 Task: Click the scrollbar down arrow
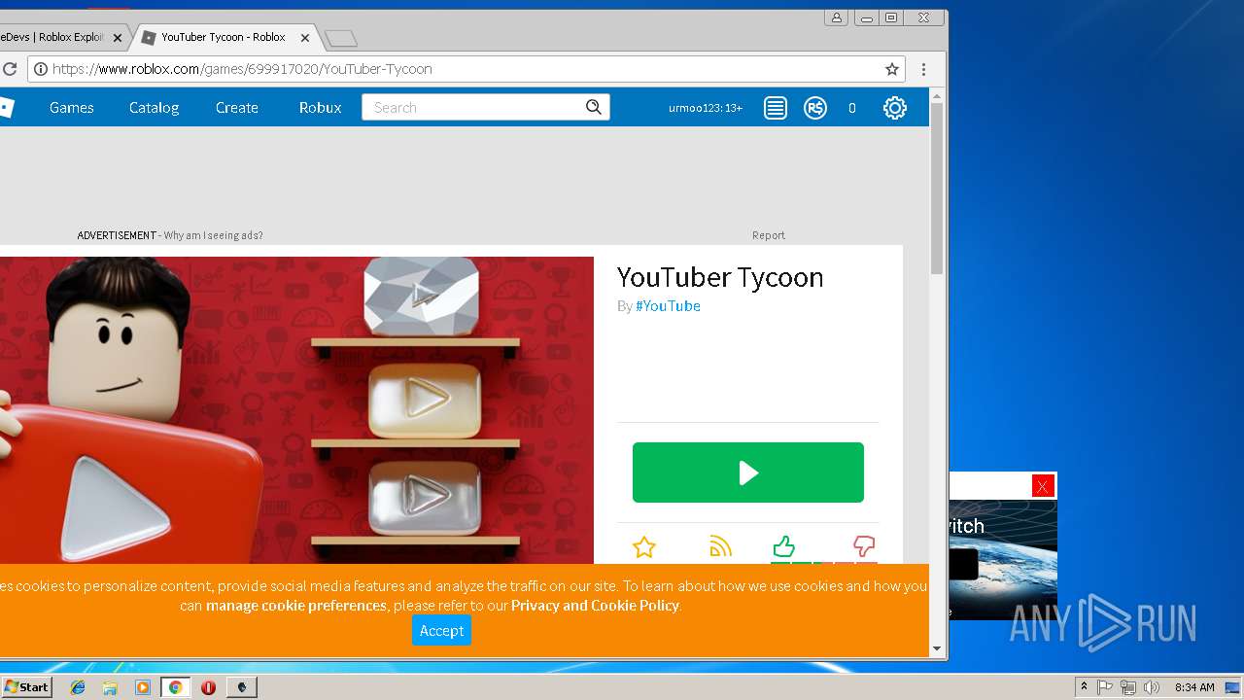coord(937,648)
